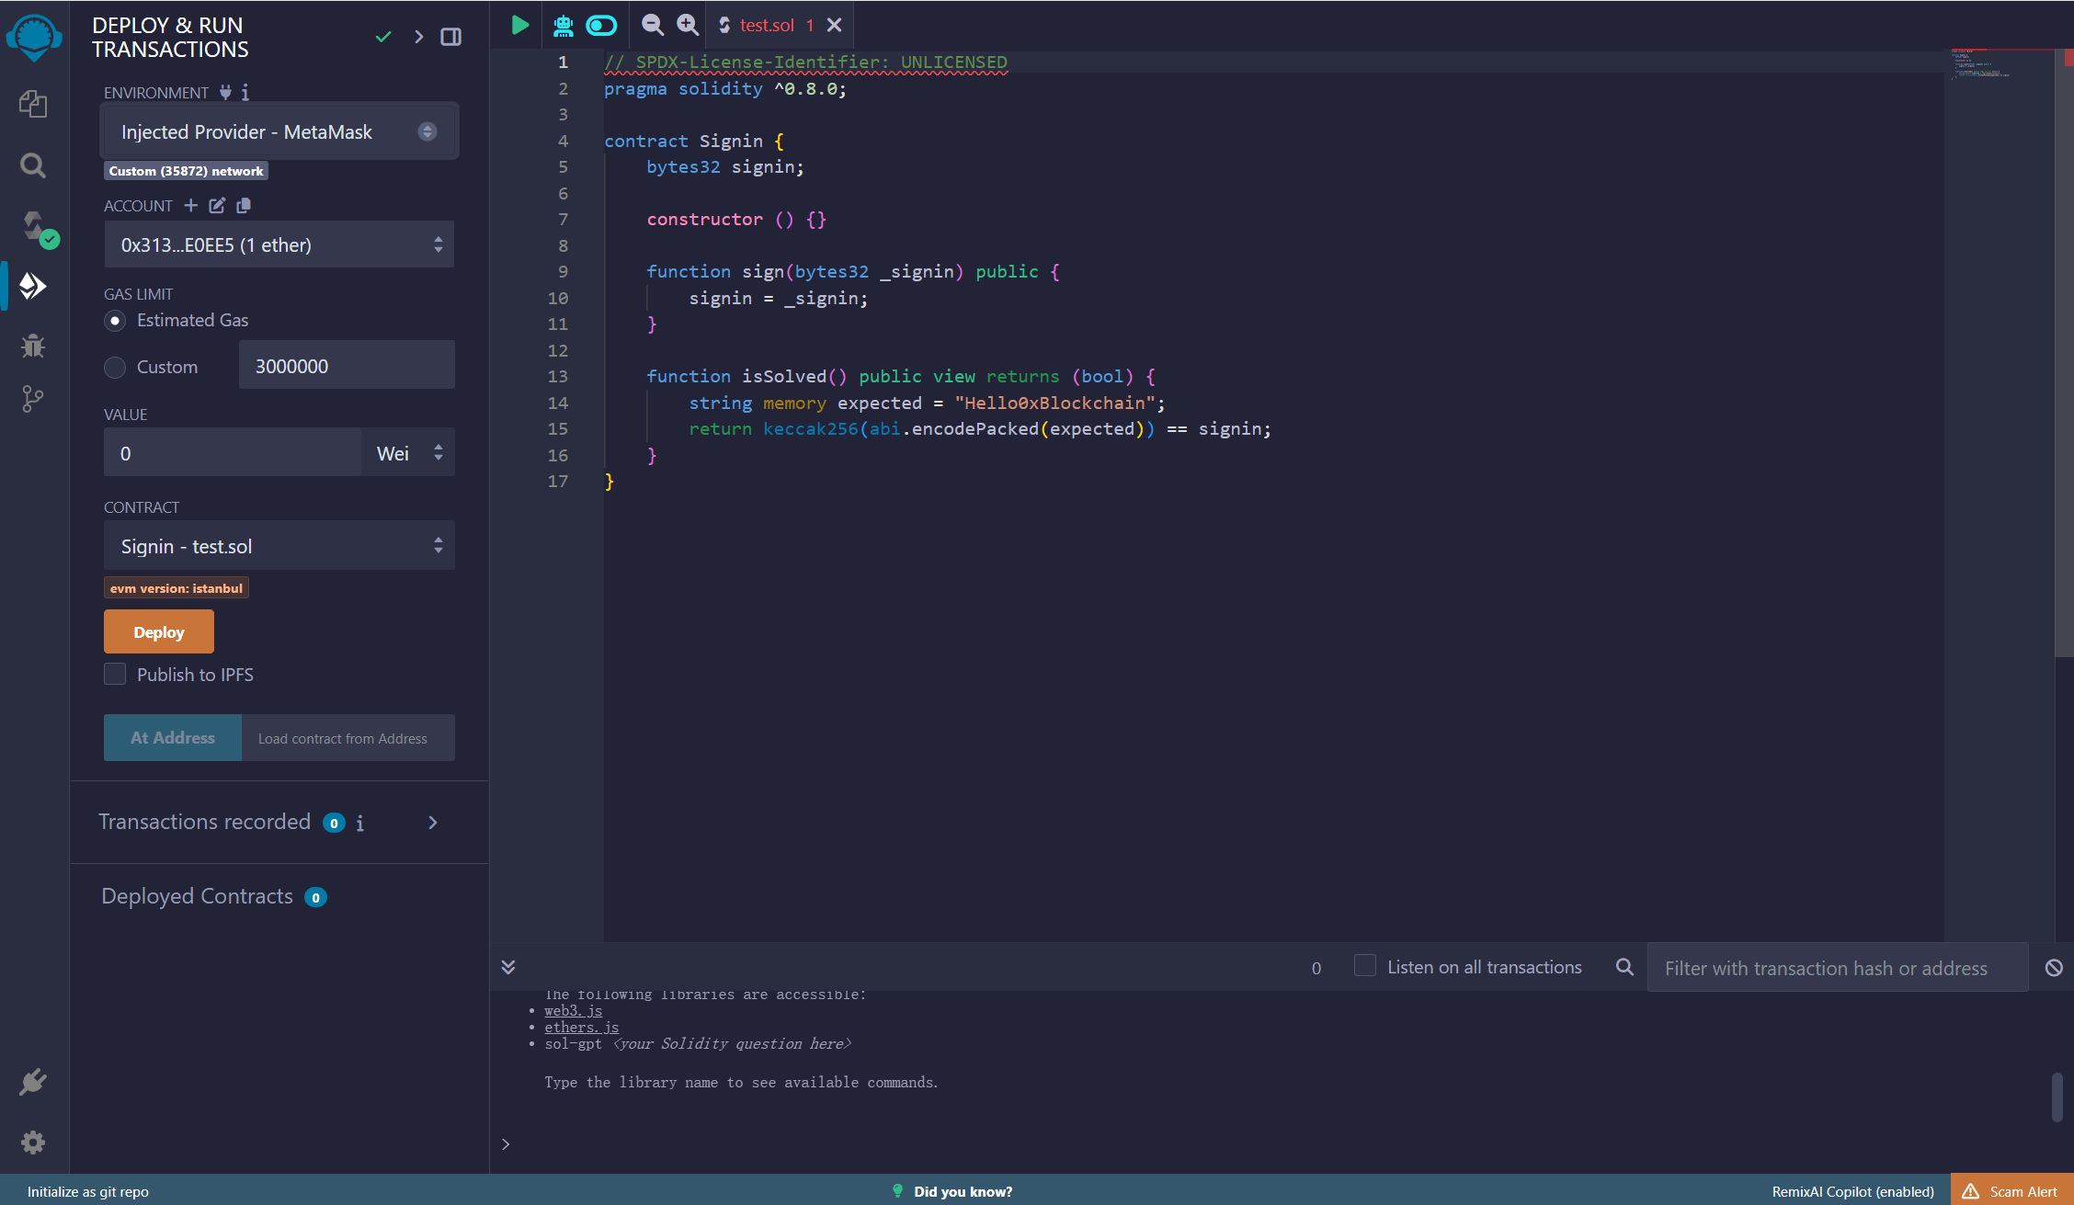Open Transactions recorded info icon
Viewport: 2074px width, 1205px height.
pos(360,824)
